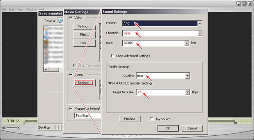
Task: Expand the Channels dropdown arrow
Action: [x=200, y=33]
